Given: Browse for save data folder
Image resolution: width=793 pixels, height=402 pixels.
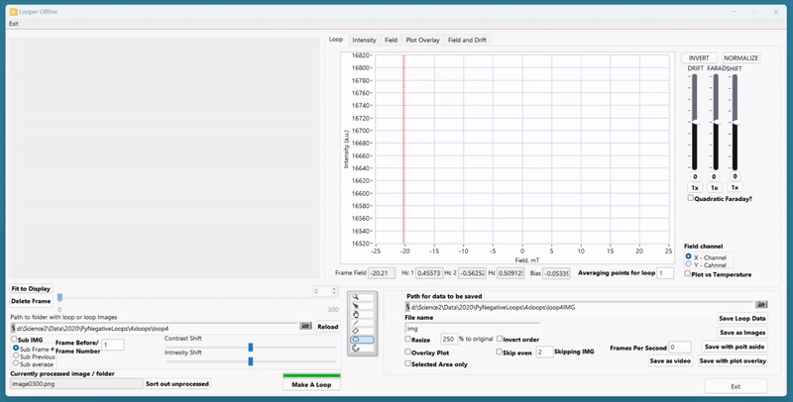Looking at the screenshot, I should click(761, 305).
